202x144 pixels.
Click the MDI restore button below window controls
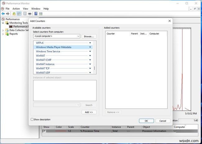[195, 9]
